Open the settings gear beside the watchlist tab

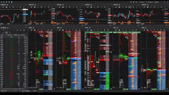tap(8, 28)
